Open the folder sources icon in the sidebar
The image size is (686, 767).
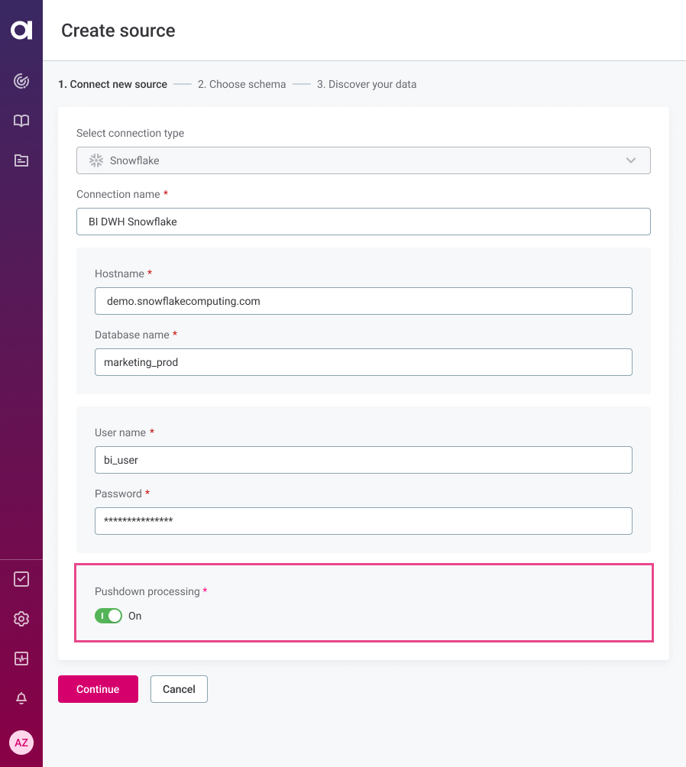click(21, 160)
